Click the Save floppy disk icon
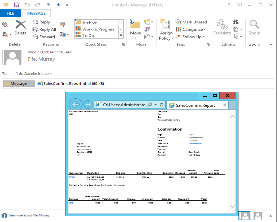 [17, 5]
